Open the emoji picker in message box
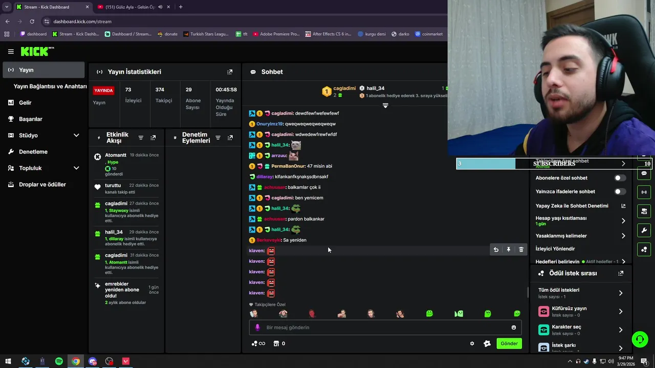The width and height of the screenshot is (655, 368). click(x=514, y=328)
